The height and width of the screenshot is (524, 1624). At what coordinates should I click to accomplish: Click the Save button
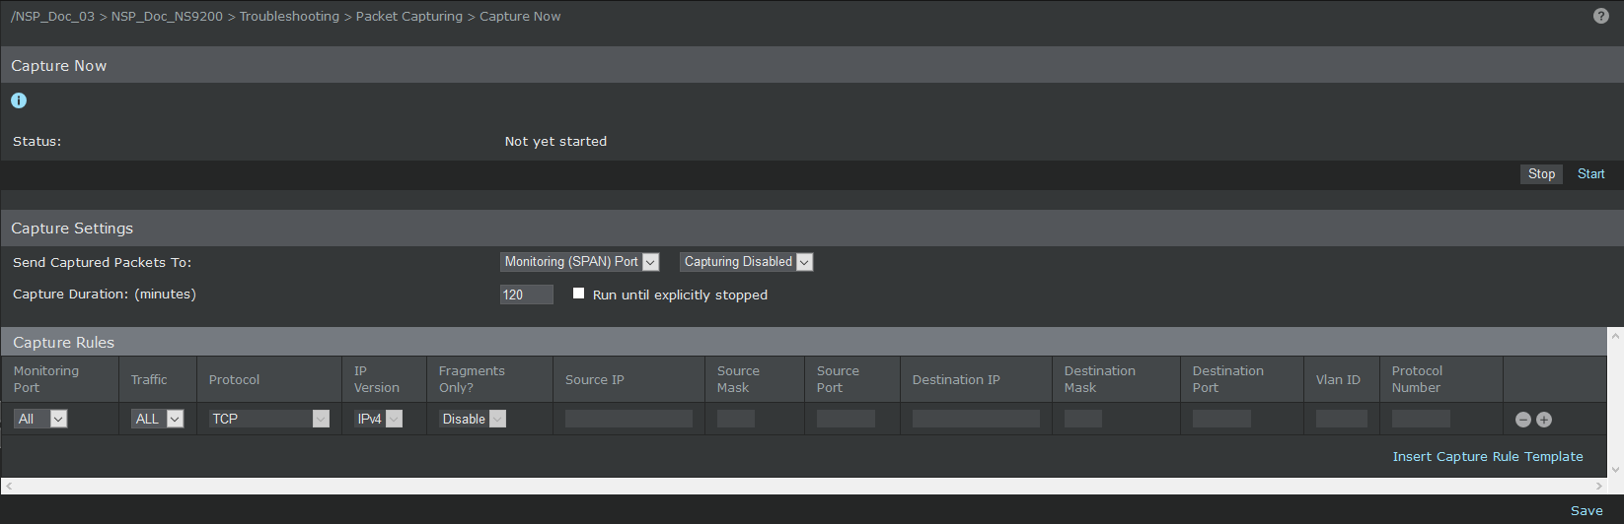[1587, 511]
